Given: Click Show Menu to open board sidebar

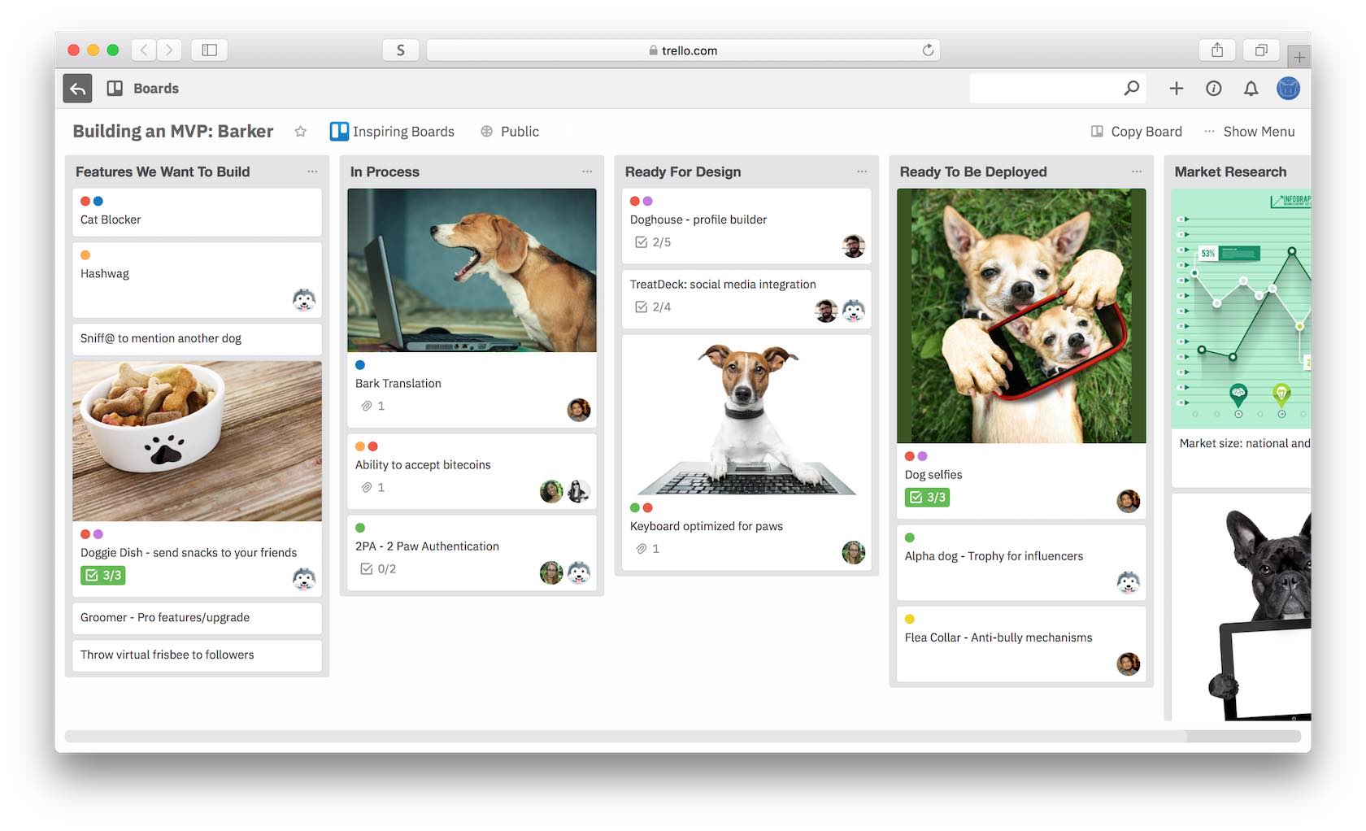Looking at the screenshot, I should (1259, 131).
